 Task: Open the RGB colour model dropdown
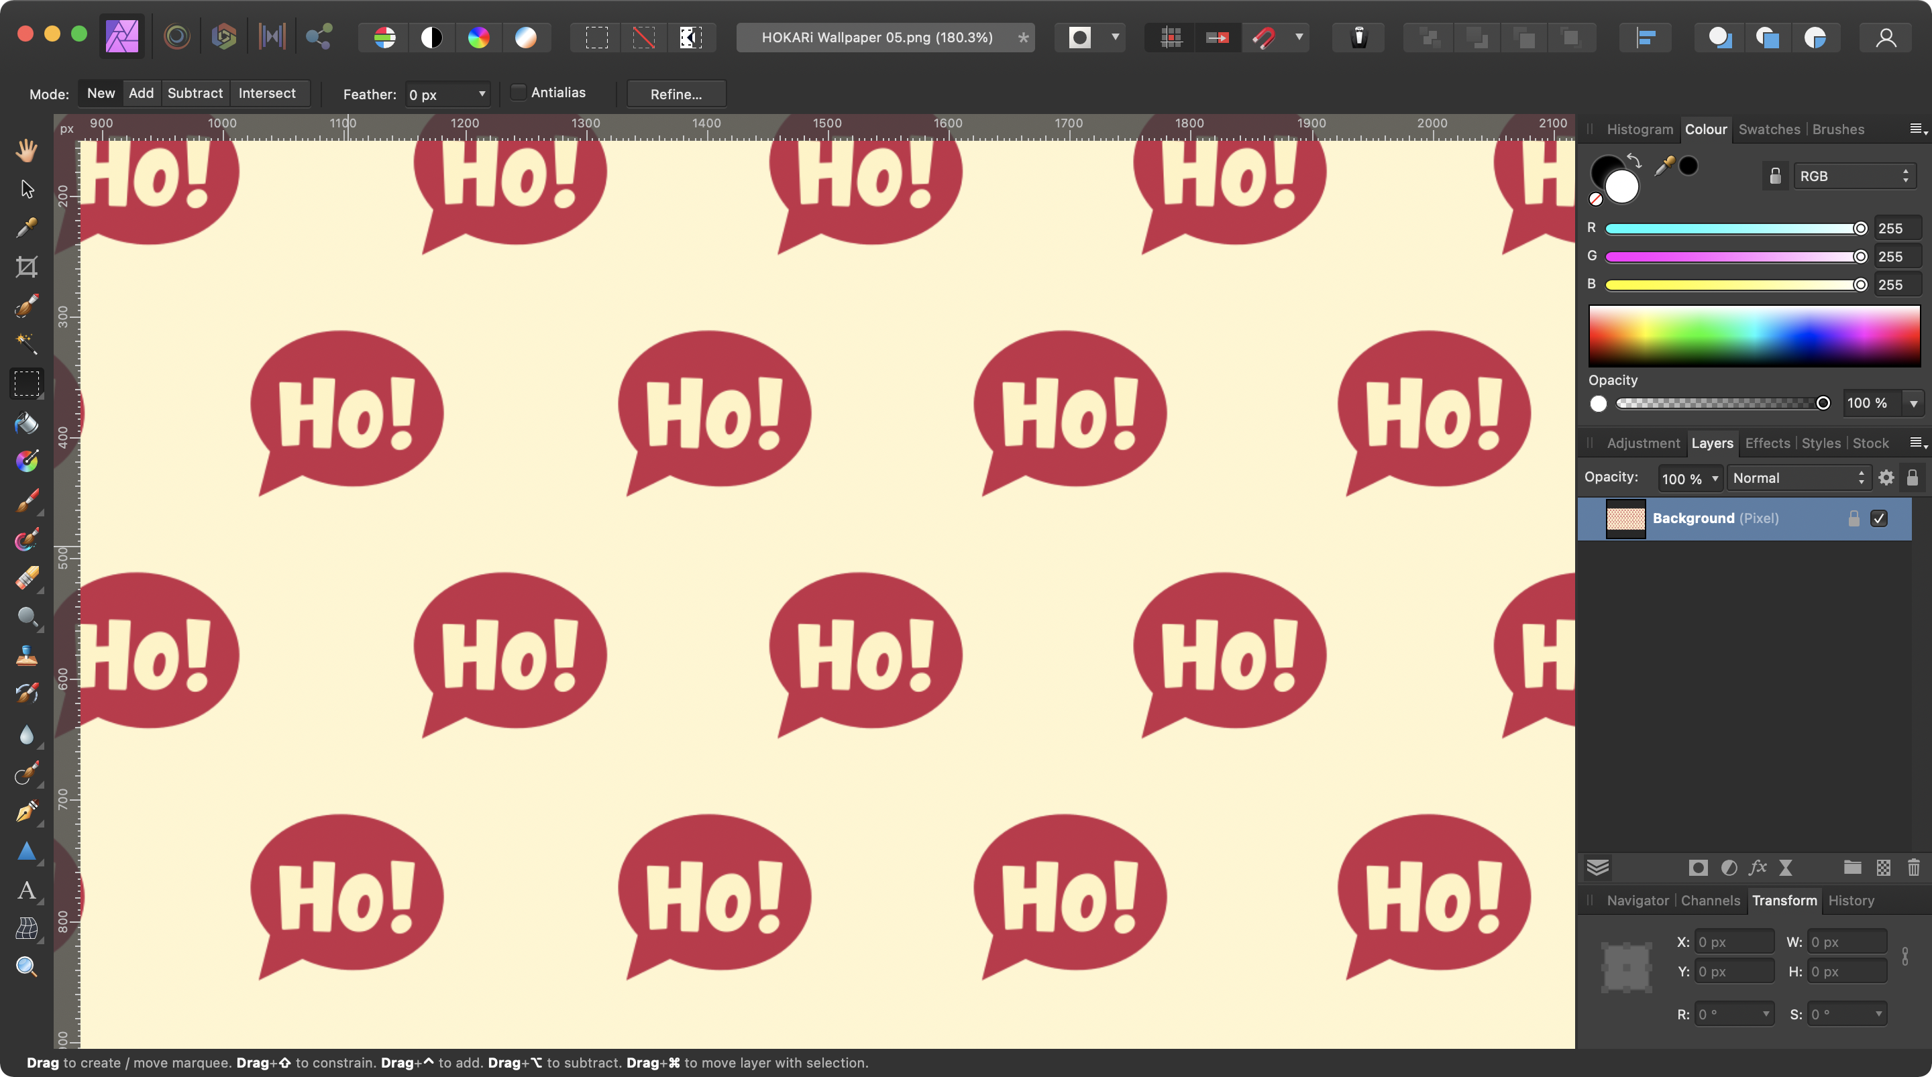pos(1854,176)
